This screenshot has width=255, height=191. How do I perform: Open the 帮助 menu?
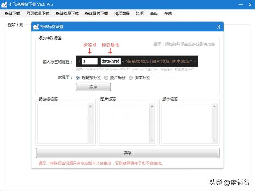pos(168,13)
